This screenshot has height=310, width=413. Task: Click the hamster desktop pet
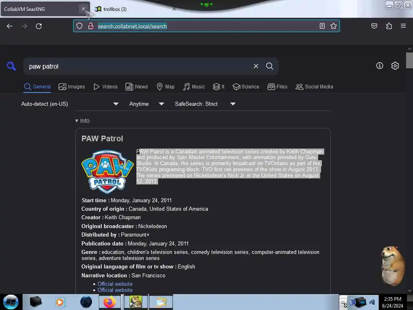click(x=393, y=266)
